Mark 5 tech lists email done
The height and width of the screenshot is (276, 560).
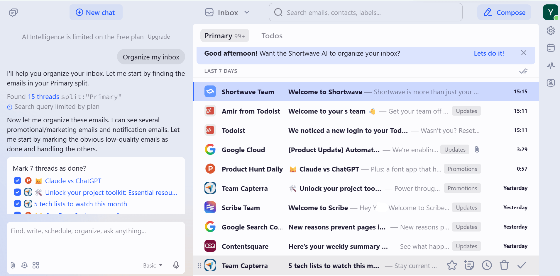point(522,265)
